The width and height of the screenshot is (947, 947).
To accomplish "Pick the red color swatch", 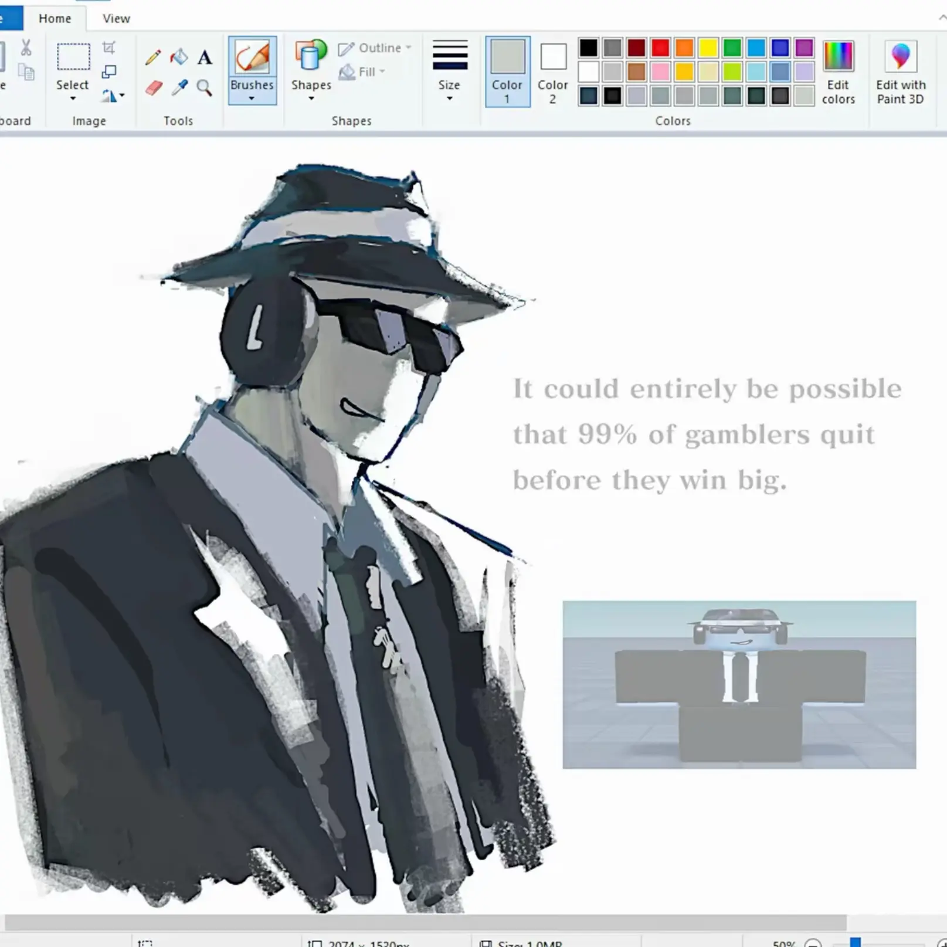I will coord(660,47).
